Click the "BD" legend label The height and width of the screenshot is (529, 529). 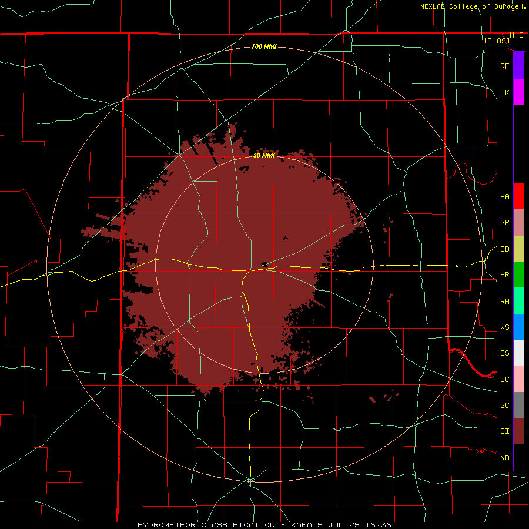pyautogui.click(x=504, y=249)
